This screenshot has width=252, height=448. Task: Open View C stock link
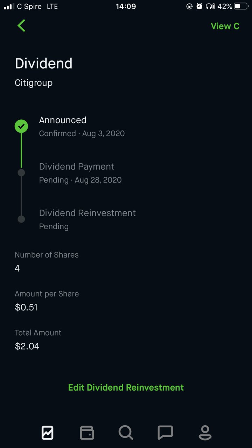click(x=225, y=26)
